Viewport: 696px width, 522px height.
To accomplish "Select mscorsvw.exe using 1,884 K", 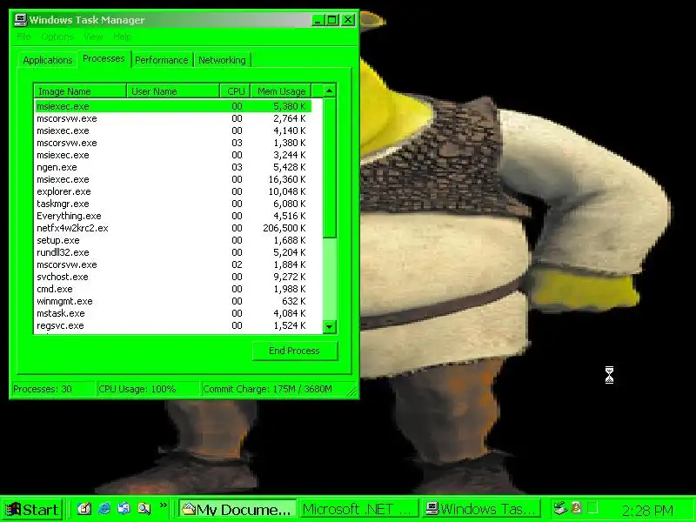I will [x=173, y=264].
